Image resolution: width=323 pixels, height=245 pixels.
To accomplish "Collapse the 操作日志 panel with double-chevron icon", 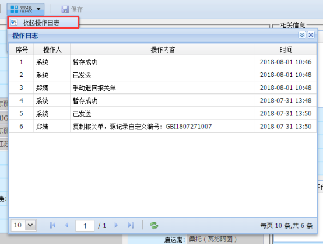I will [x=302, y=35].
